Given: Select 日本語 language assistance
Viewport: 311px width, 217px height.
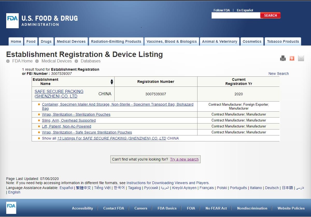Looking at the screenshot, I should (x=287, y=188).
